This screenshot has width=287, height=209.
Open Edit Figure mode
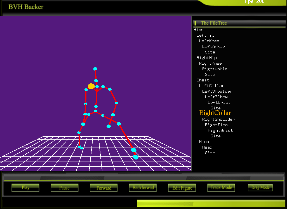182,188
